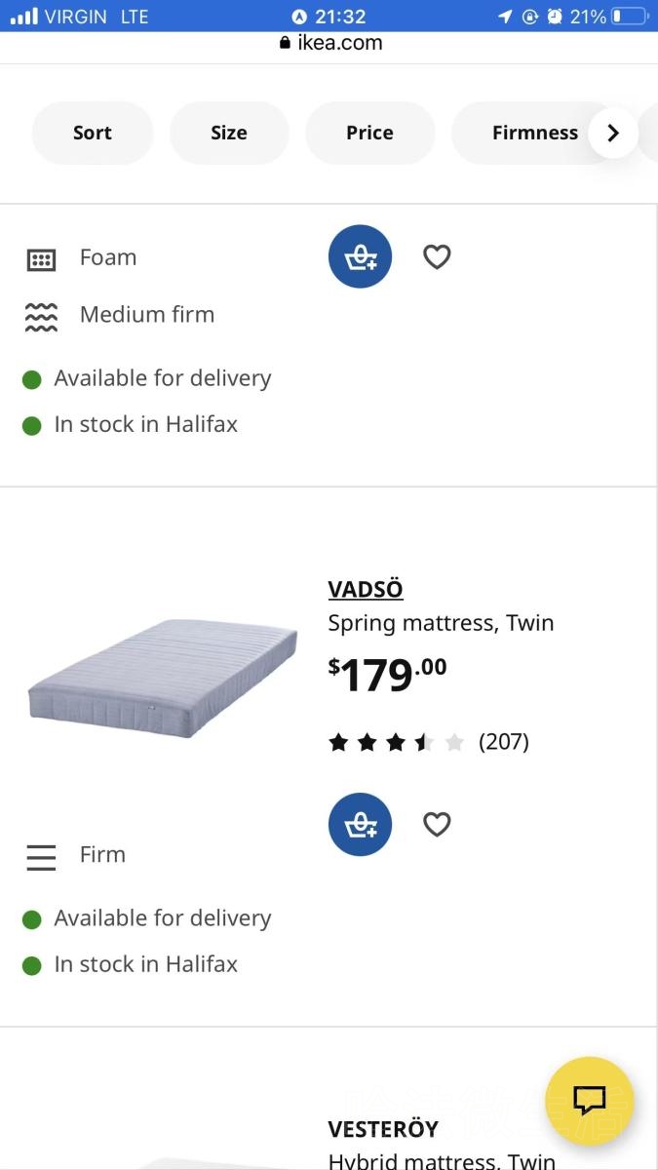658x1170 pixels.
Task: Open the VESTERÖY product link
Action: [383, 1129]
